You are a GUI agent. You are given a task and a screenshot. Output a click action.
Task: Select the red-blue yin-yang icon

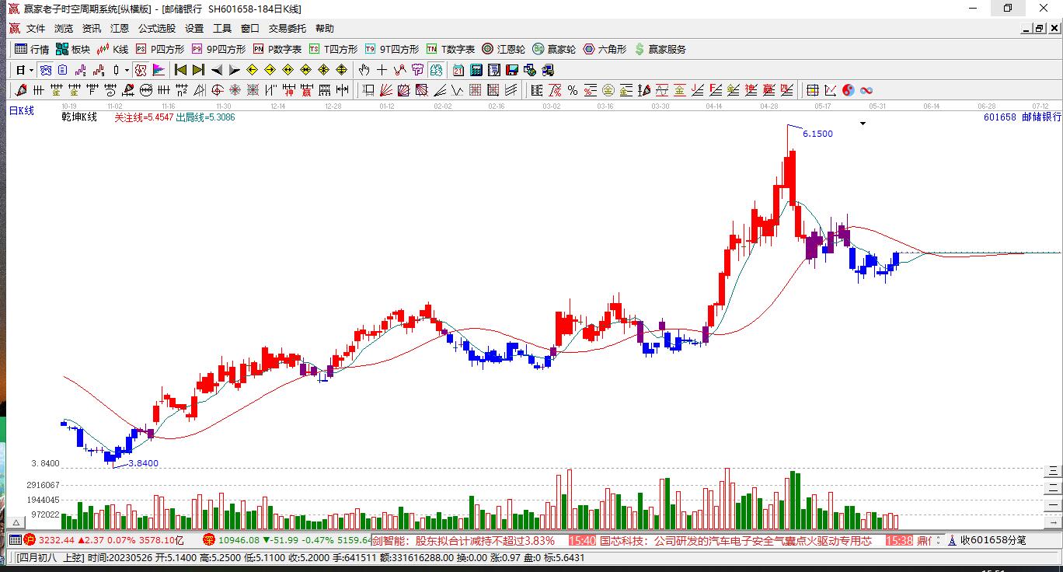click(849, 90)
